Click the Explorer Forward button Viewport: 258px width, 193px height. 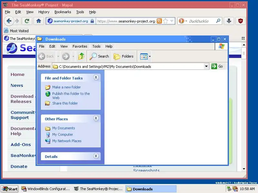click(66, 56)
